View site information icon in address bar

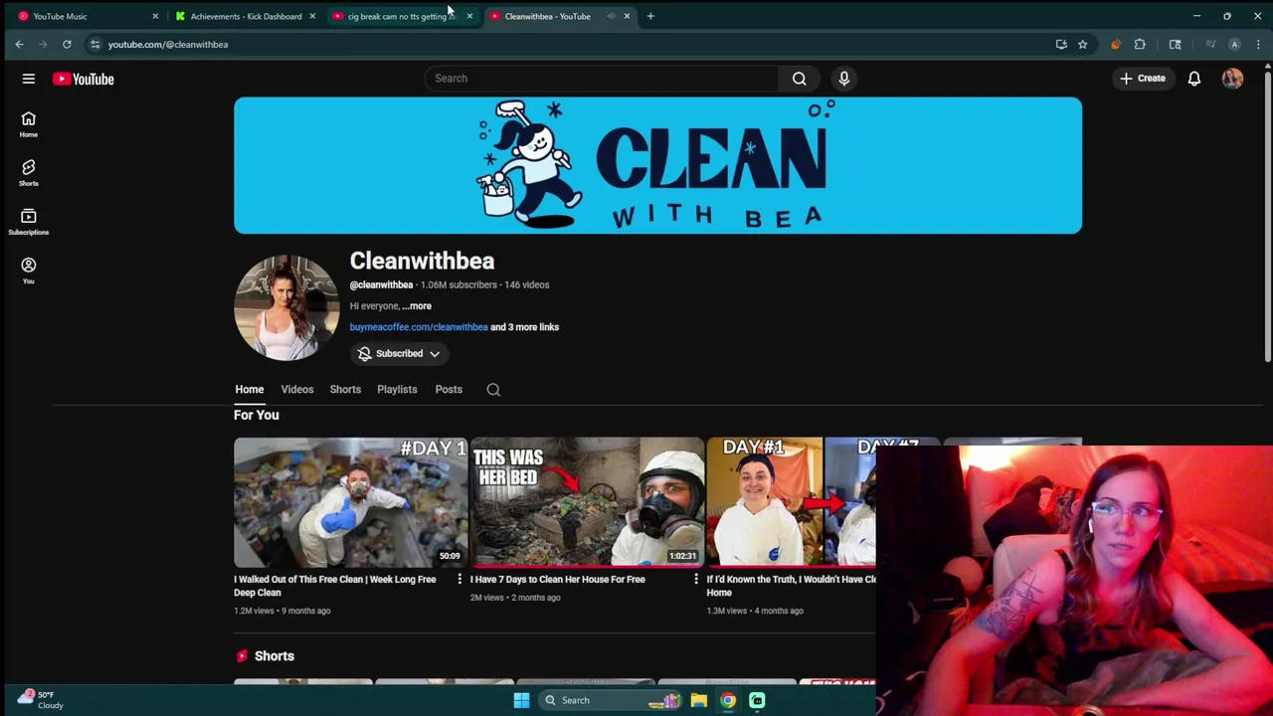coord(94,44)
